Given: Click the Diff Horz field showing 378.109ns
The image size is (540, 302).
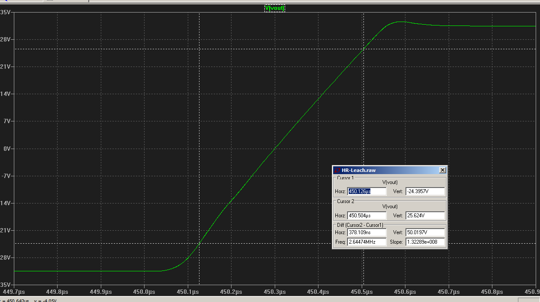Looking at the screenshot, I should [x=366, y=232].
